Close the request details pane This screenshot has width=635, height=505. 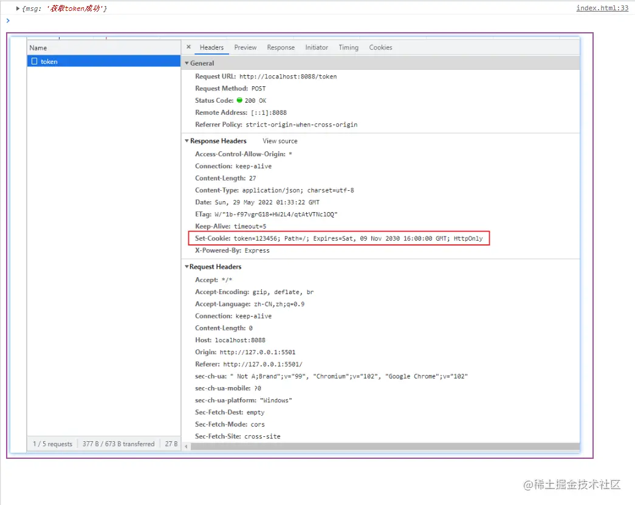pos(188,47)
